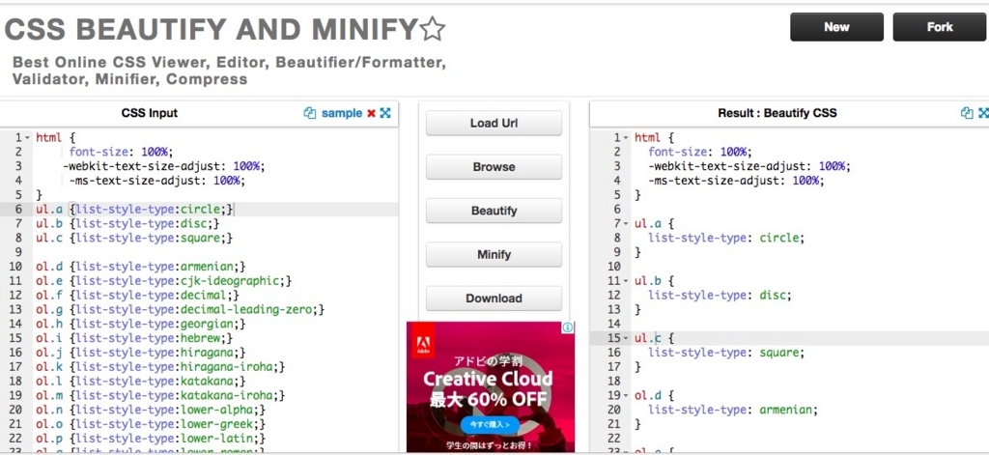Expand CSS Input panel to fullscreen
Viewport: 989px width, 455px height.
coord(385,113)
